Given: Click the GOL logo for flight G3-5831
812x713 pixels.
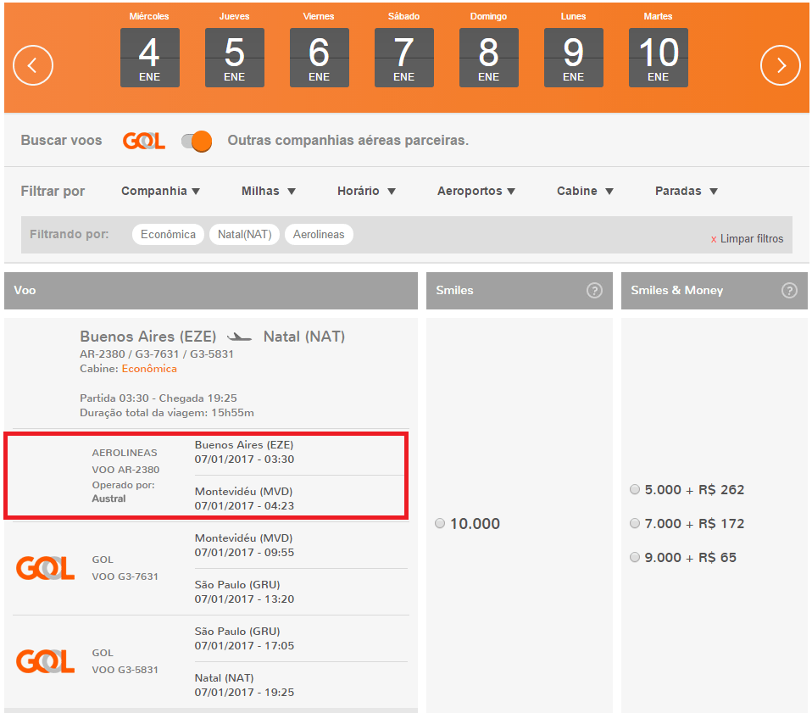Looking at the screenshot, I should click(46, 662).
